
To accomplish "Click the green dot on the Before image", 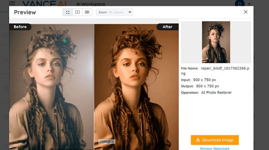I will [65, 41].
